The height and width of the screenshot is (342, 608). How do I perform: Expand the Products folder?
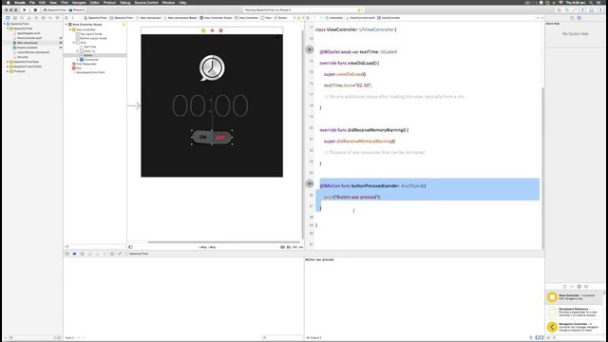point(8,71)
